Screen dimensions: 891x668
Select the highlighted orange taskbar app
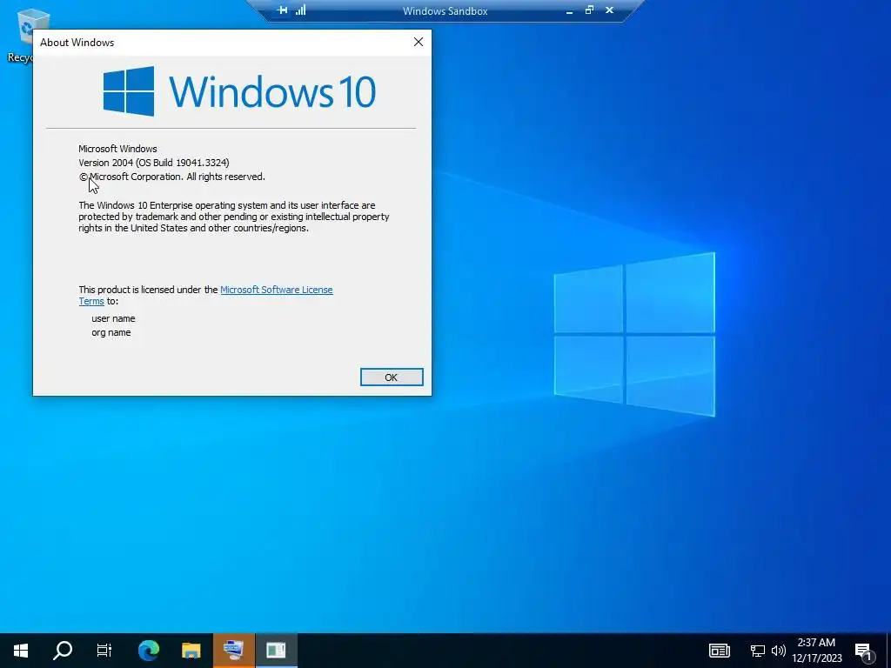(233, 650)
